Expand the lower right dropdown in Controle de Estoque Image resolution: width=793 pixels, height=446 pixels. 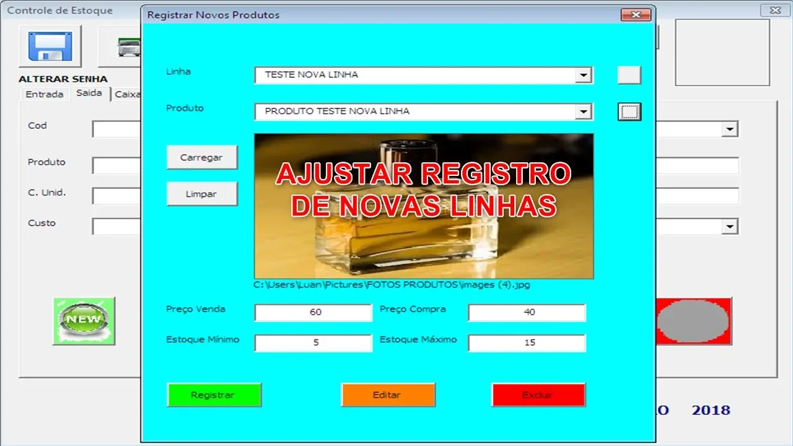tap(730, 227)
